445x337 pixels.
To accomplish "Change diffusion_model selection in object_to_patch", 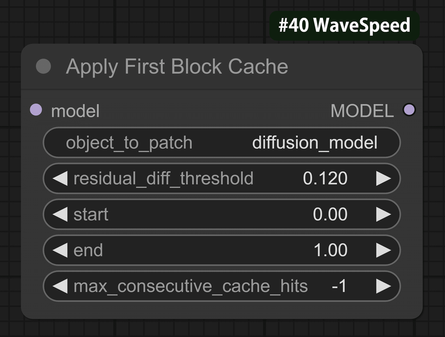I will [x=315, y=143].
